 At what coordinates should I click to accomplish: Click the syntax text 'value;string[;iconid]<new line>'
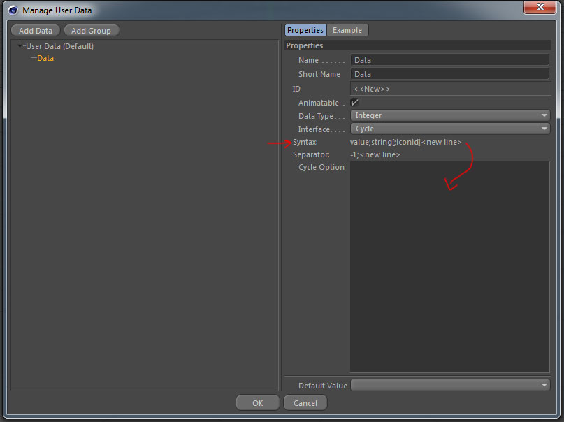(x=405, y=142)
